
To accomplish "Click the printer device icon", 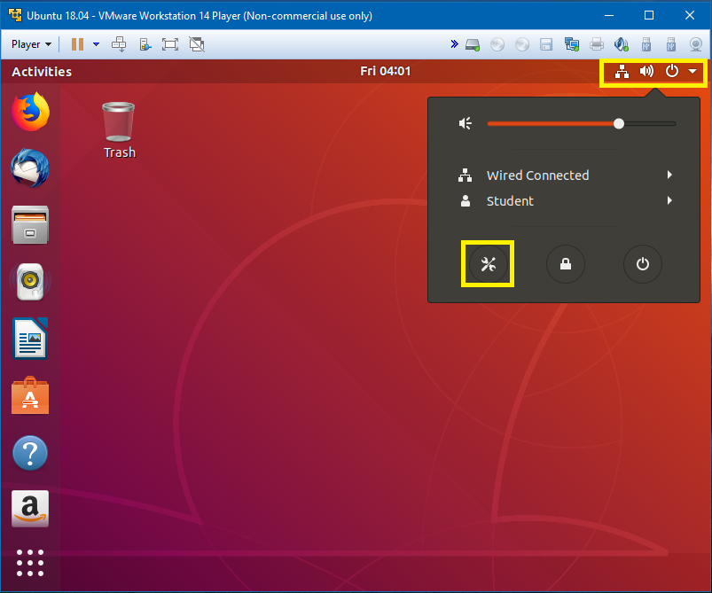I will tap(597, 44).
